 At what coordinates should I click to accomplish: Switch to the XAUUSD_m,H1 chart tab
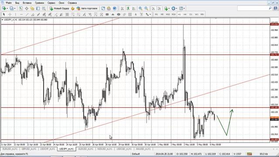click(x=143, y=149)
